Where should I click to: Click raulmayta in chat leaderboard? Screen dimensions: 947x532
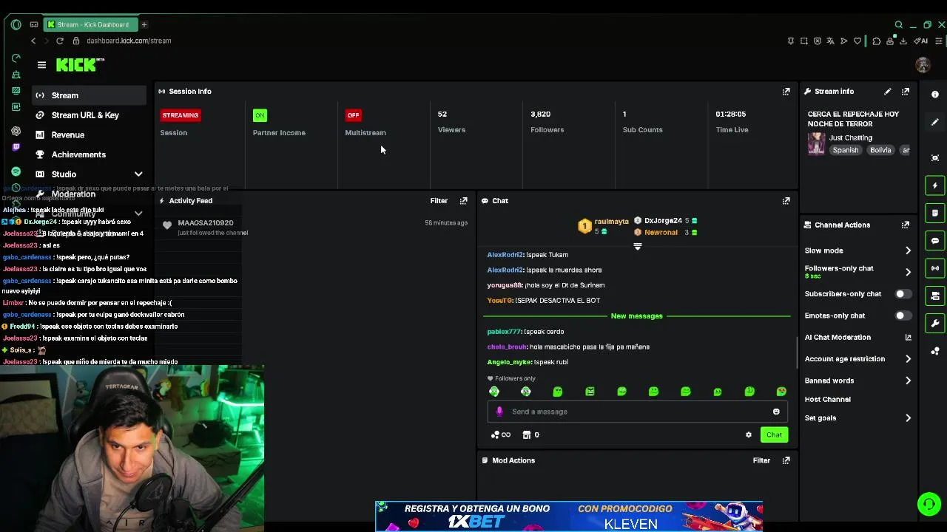611,222
